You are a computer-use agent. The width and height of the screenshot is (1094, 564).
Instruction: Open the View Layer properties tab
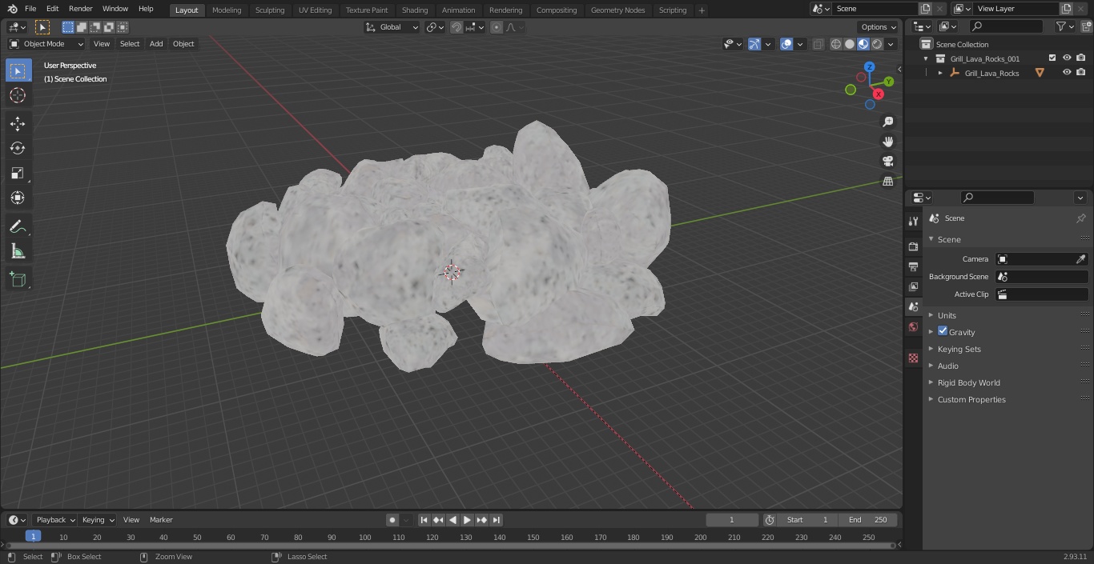pos(913,286)
